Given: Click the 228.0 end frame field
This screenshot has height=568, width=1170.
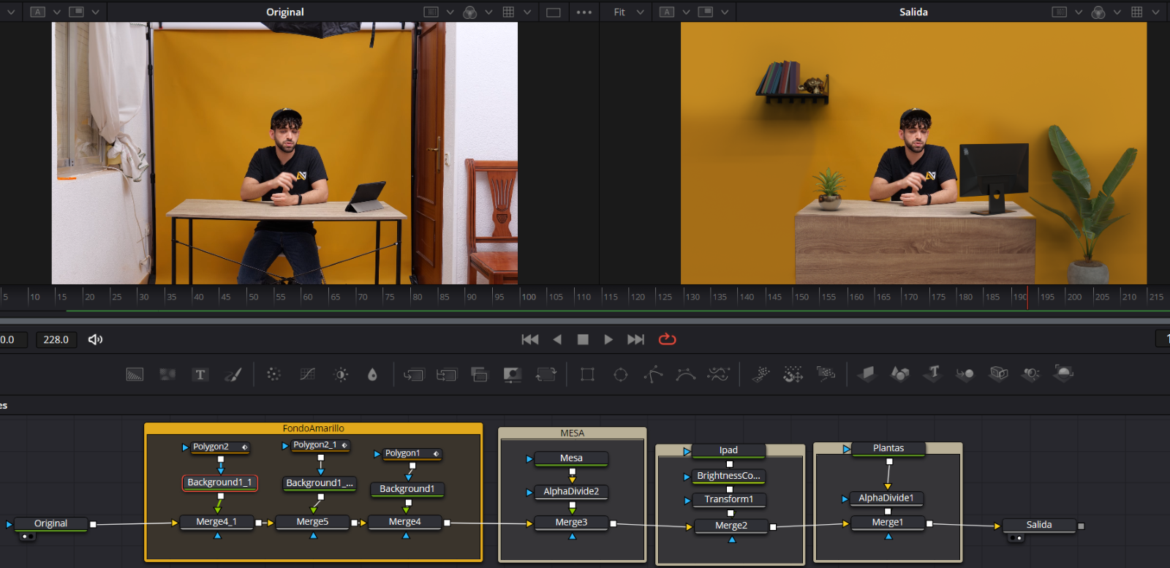Looking at the screenshot, I should tap(56, 339).
